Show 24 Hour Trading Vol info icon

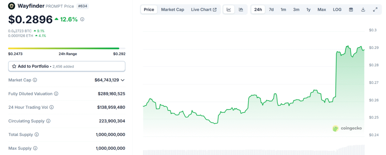coord(51,107)
